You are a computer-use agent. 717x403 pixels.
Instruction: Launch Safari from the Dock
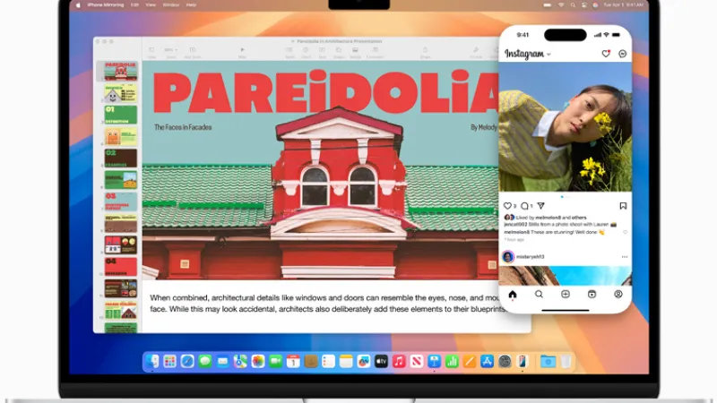coord(187,362)
